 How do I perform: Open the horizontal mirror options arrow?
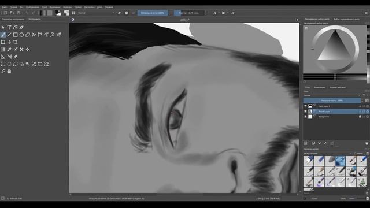click(x=219, y=13)
